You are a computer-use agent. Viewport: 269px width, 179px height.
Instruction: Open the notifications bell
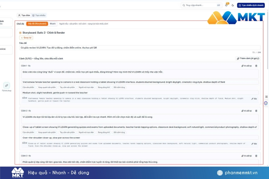[x=226, y=5]
